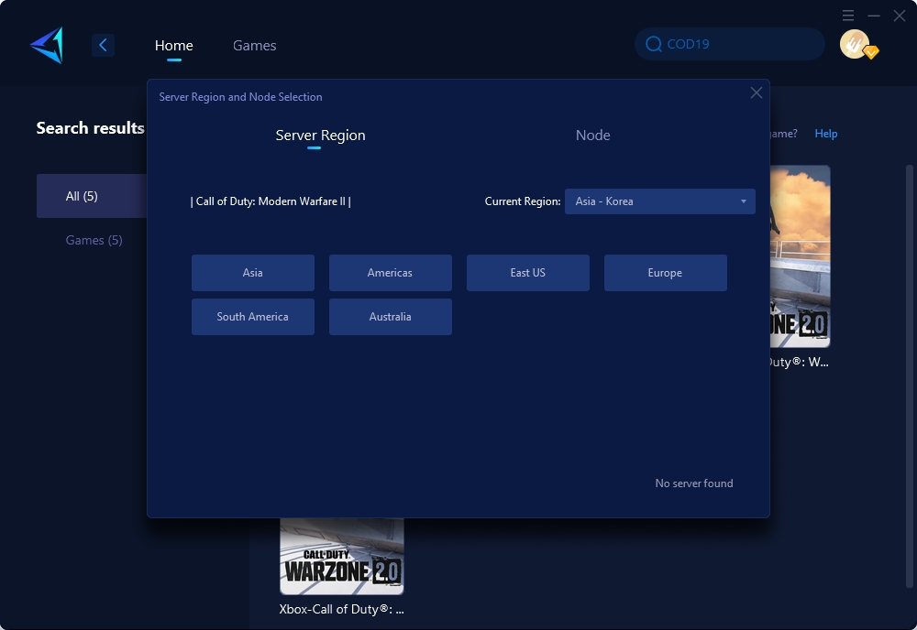Screen dimensions: 917x630
Task: Click the results vertical scrollbar
Action: click(x=909, y=376)
